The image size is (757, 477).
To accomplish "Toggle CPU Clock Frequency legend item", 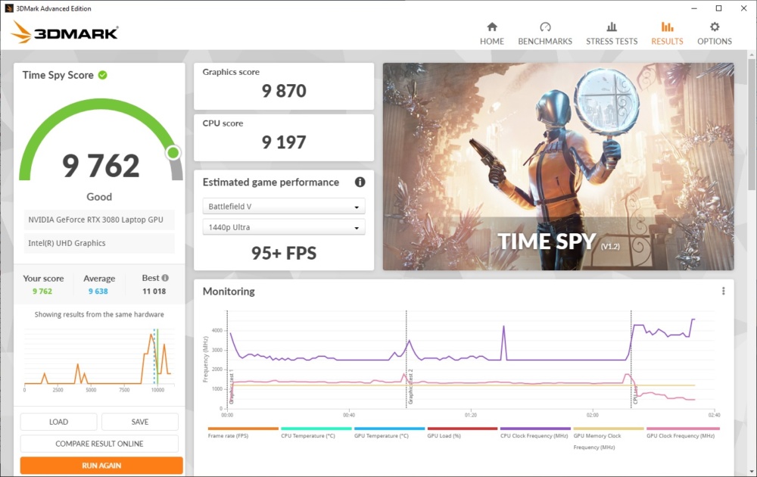I will point(535,432).
